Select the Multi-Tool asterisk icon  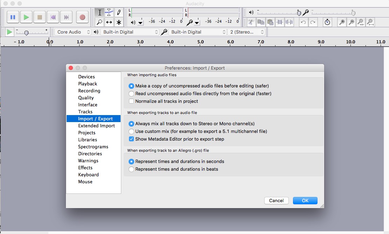(x=119, y=22)
